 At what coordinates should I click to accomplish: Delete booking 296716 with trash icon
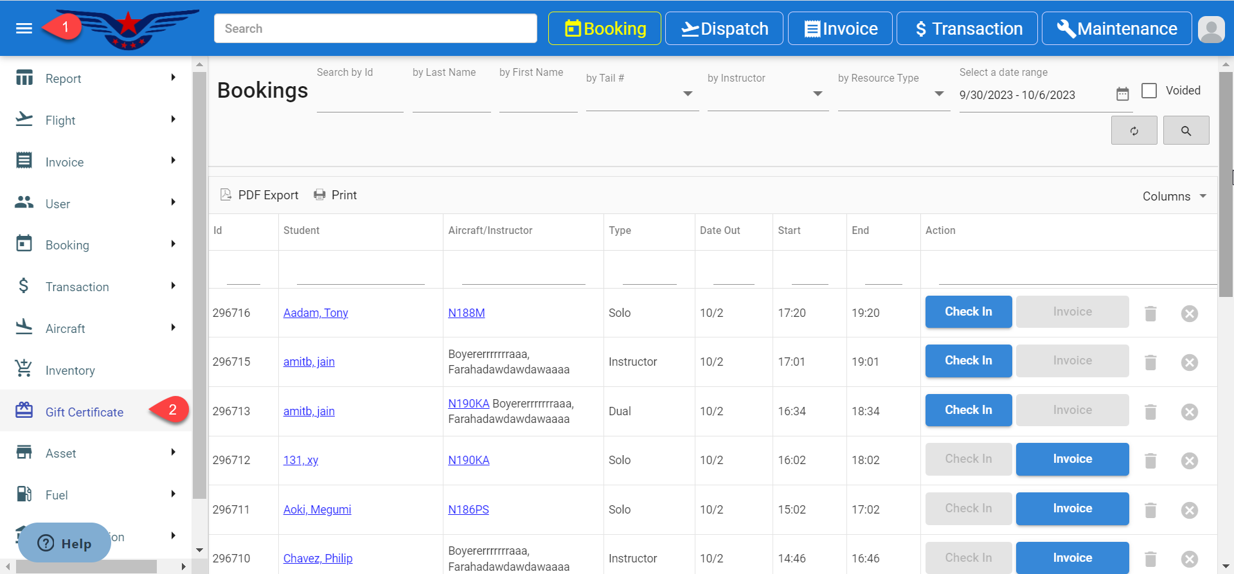pyautogui.click(x=1150, y=314)
